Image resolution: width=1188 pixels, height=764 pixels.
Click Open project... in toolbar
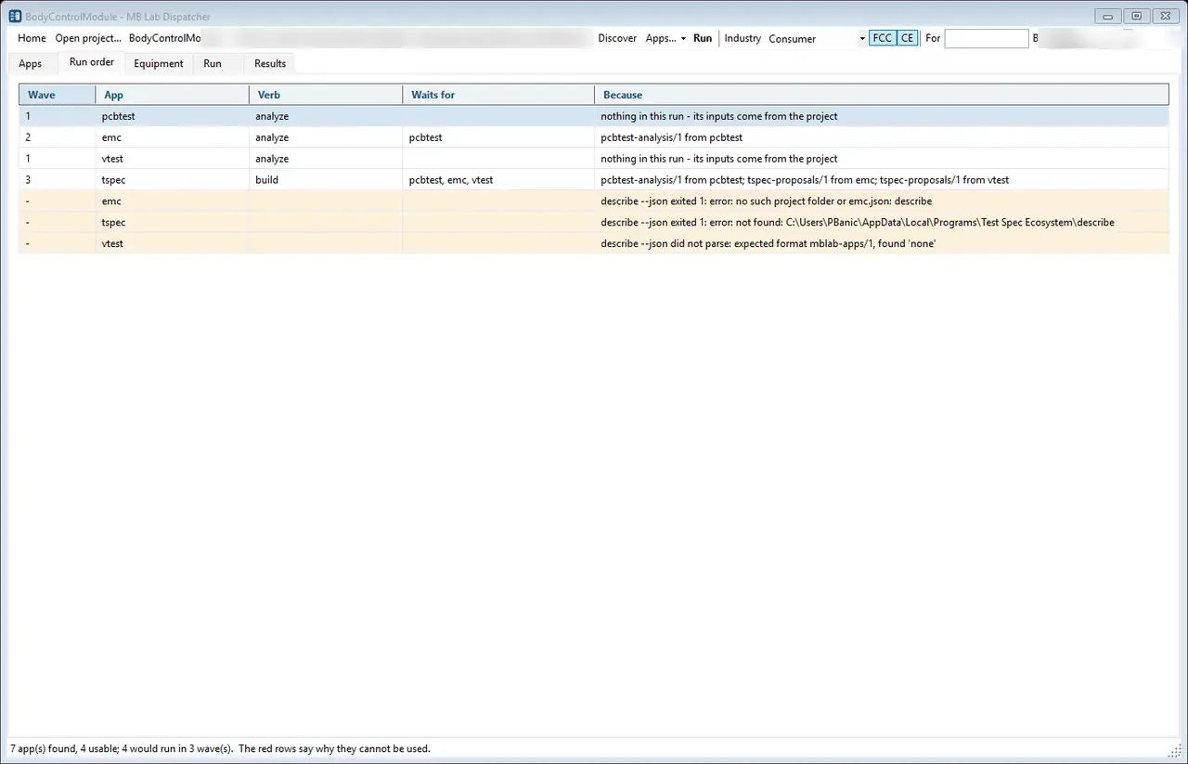point(88,38)
